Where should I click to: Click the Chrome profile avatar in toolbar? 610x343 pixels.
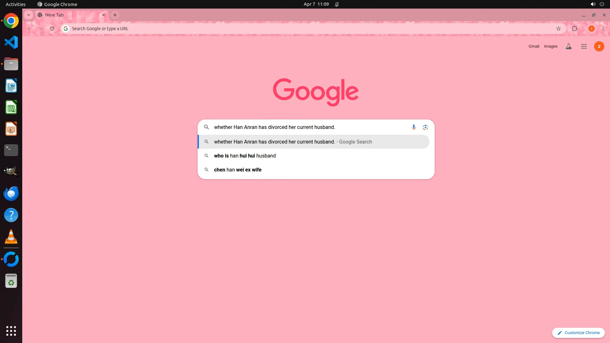(x=591, y=29)
